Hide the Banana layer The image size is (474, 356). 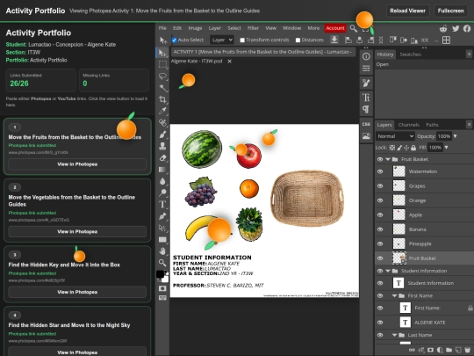point(380,229)
